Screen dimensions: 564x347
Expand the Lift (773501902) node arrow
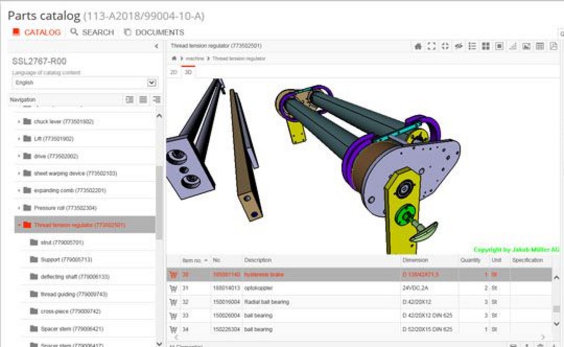(x=19, y=139)
